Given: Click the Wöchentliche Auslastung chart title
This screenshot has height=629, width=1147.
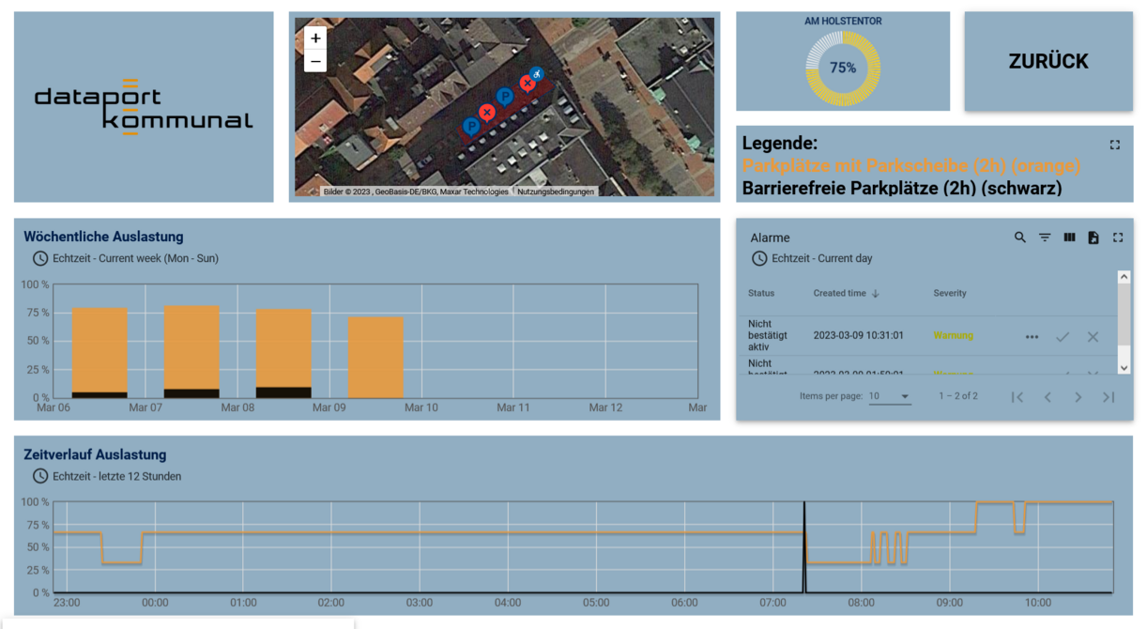Looking at the screenshot, I should point(103,237).
